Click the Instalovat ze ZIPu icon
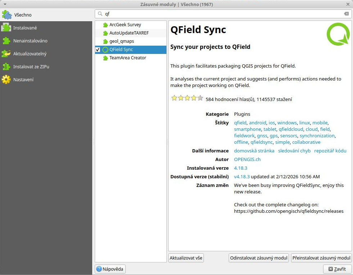This screenshot has height=275, width=353. [6, 67]
